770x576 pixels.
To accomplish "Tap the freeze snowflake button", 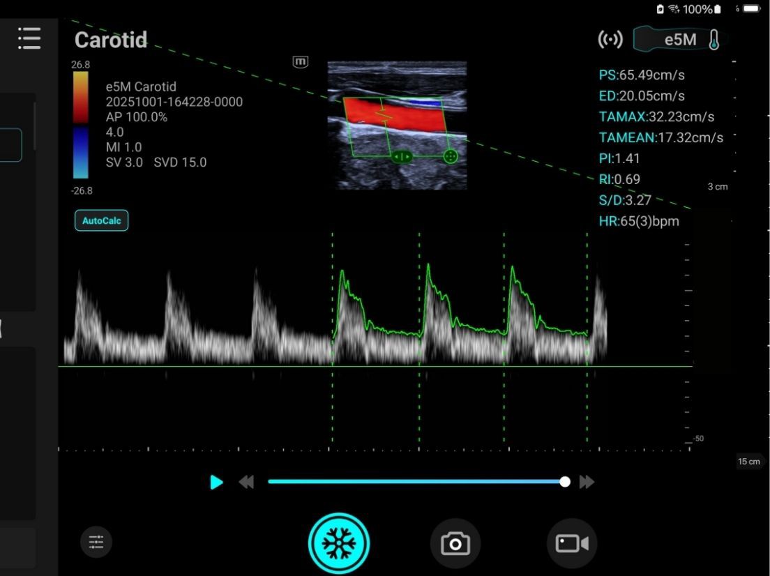I will 339,543.
